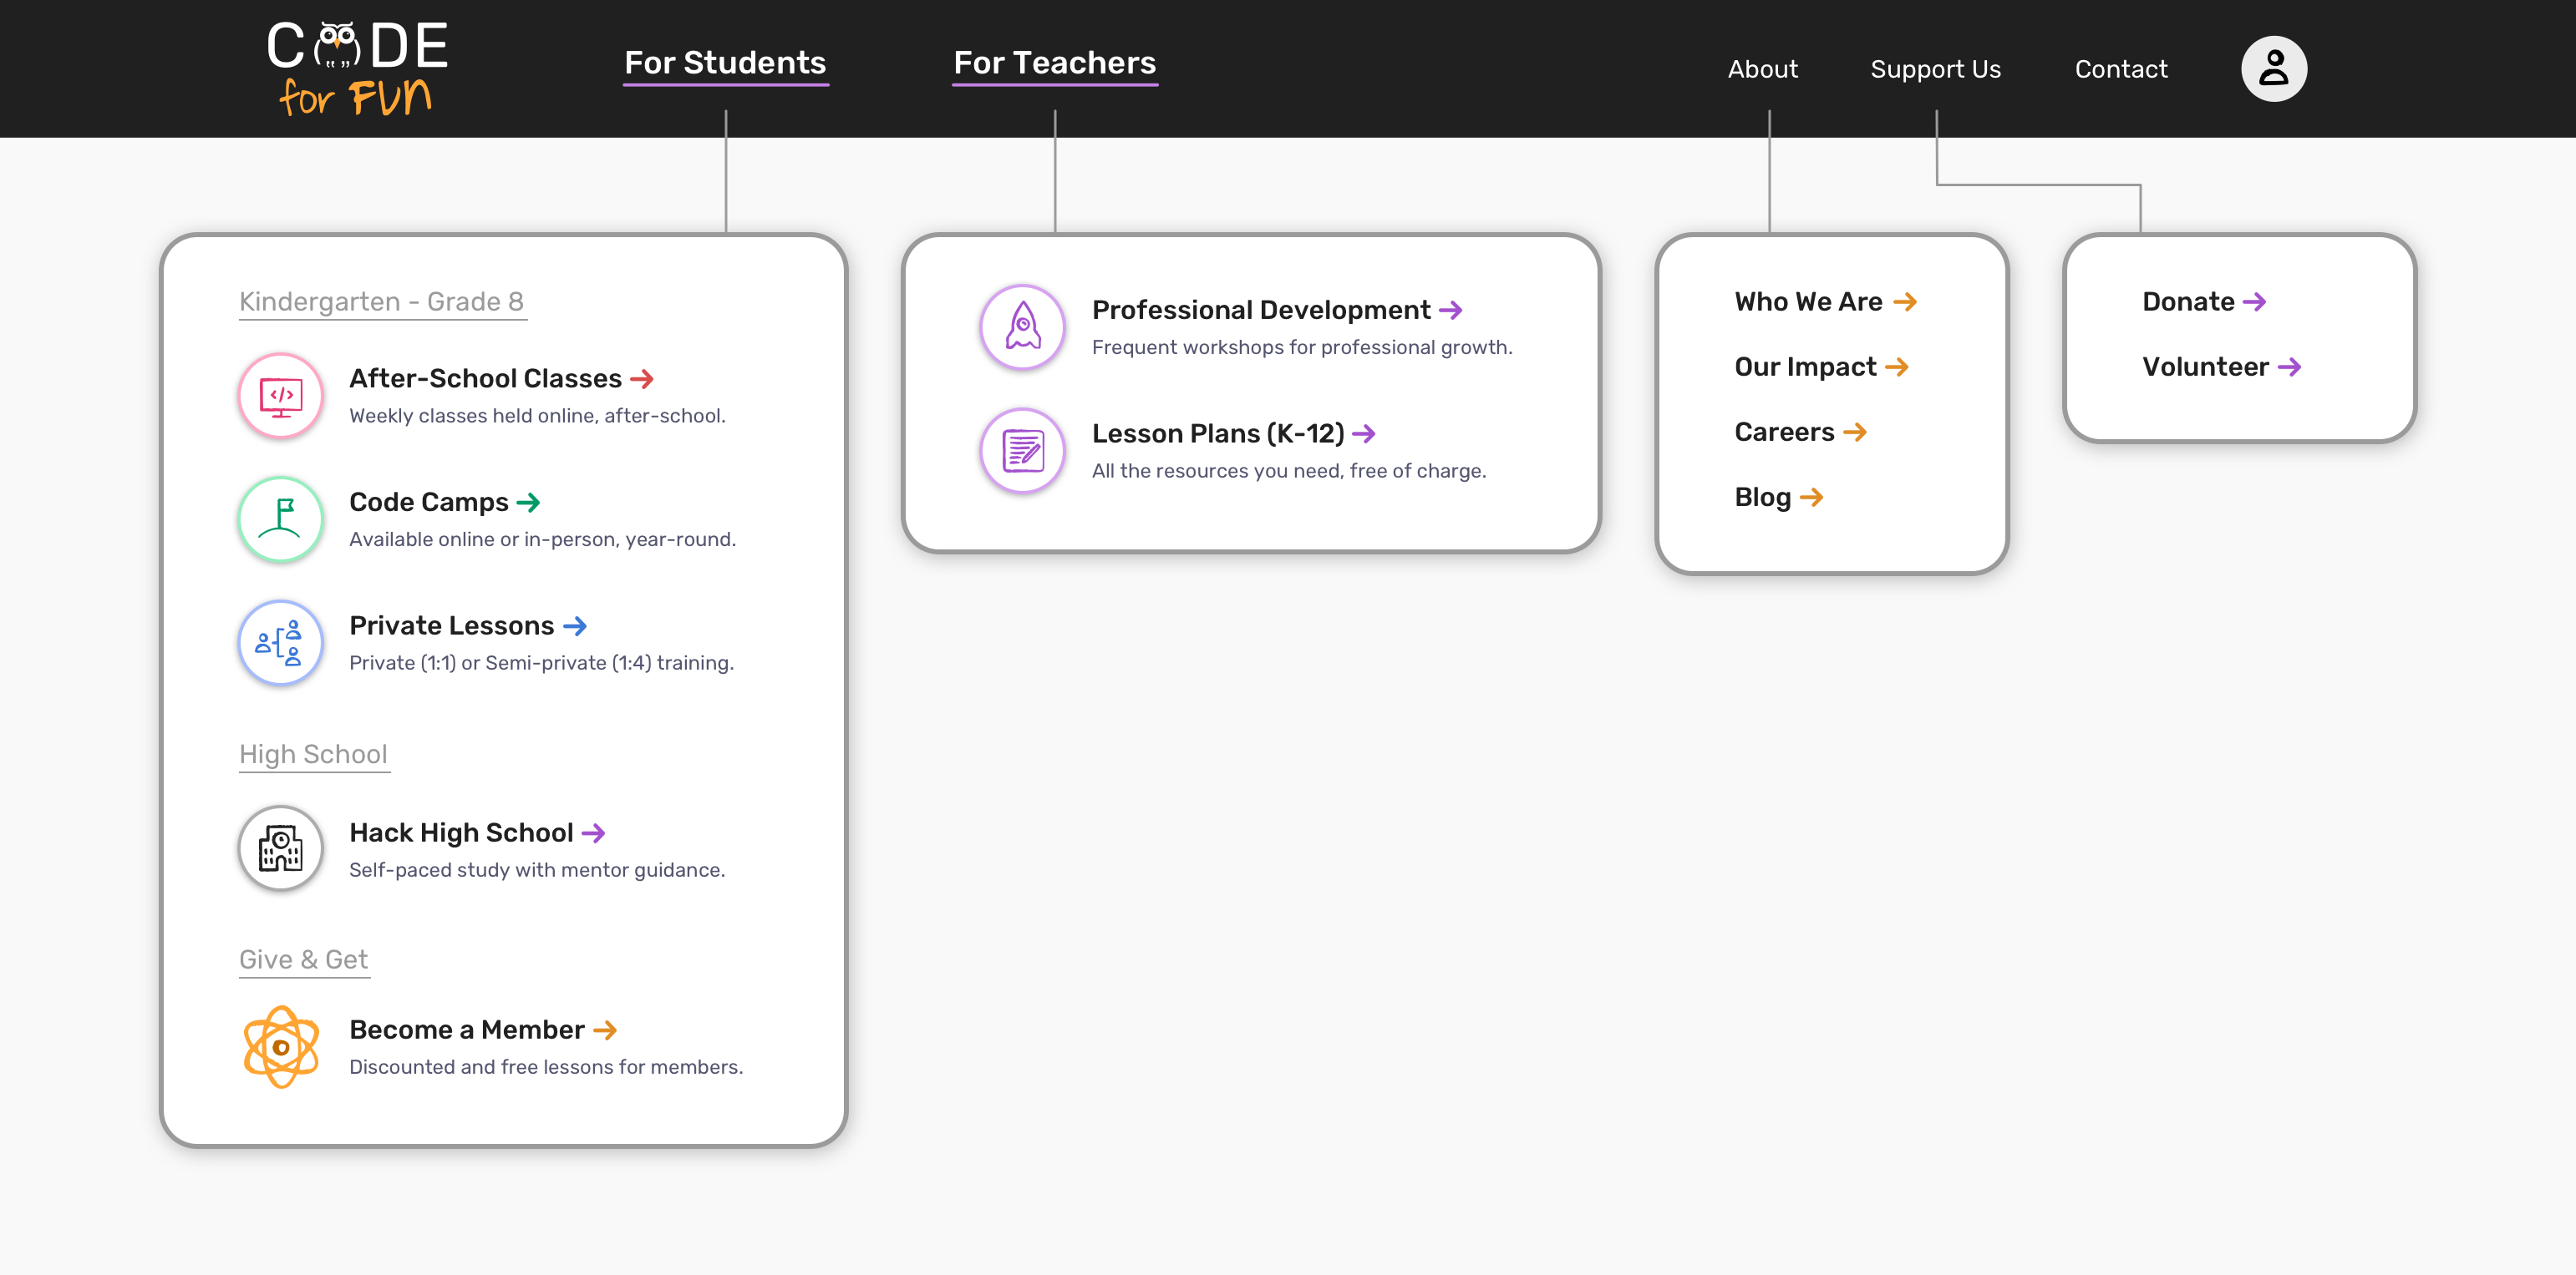
Task: Click the Lesson Plans document icon
Action: [1020, 448]
